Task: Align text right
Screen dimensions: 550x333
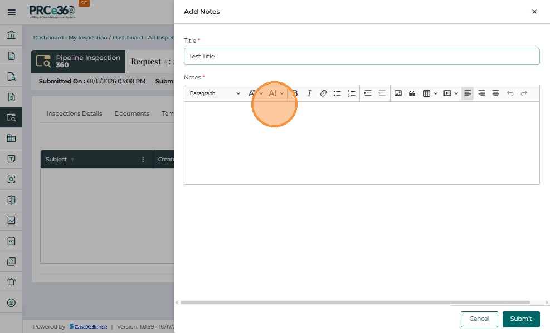Action: coord(481,93)
